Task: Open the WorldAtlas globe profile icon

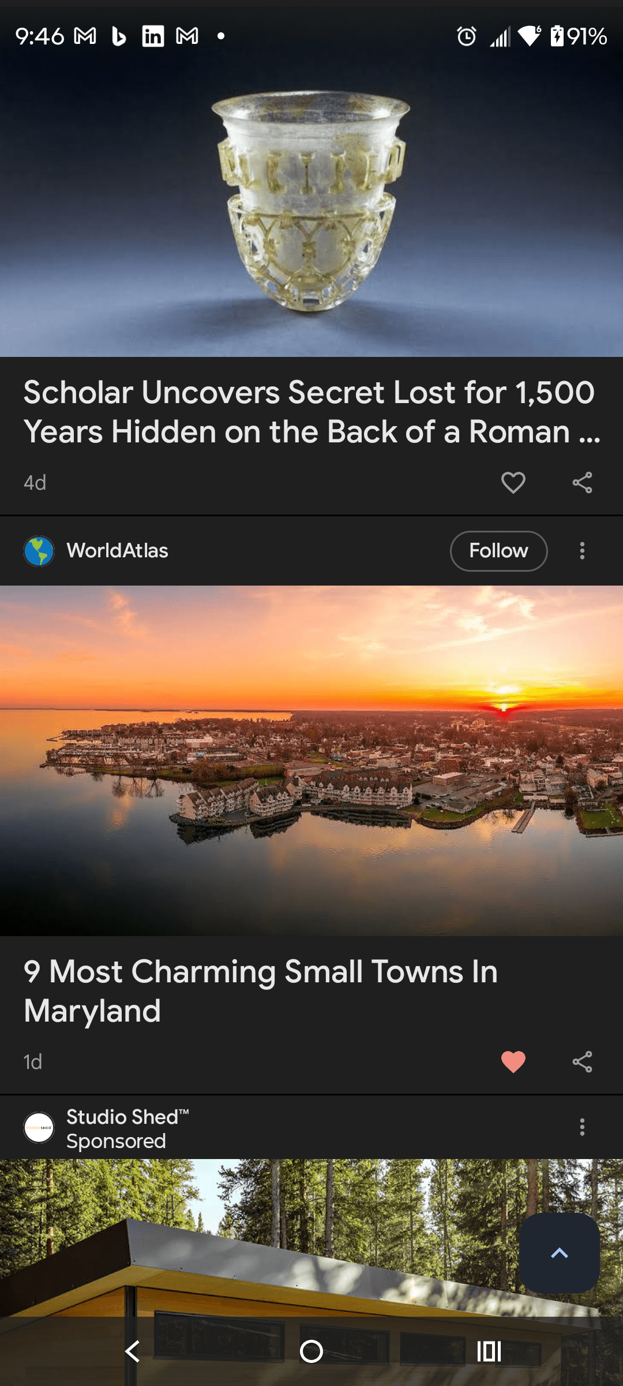Action: tap(39, 551)
